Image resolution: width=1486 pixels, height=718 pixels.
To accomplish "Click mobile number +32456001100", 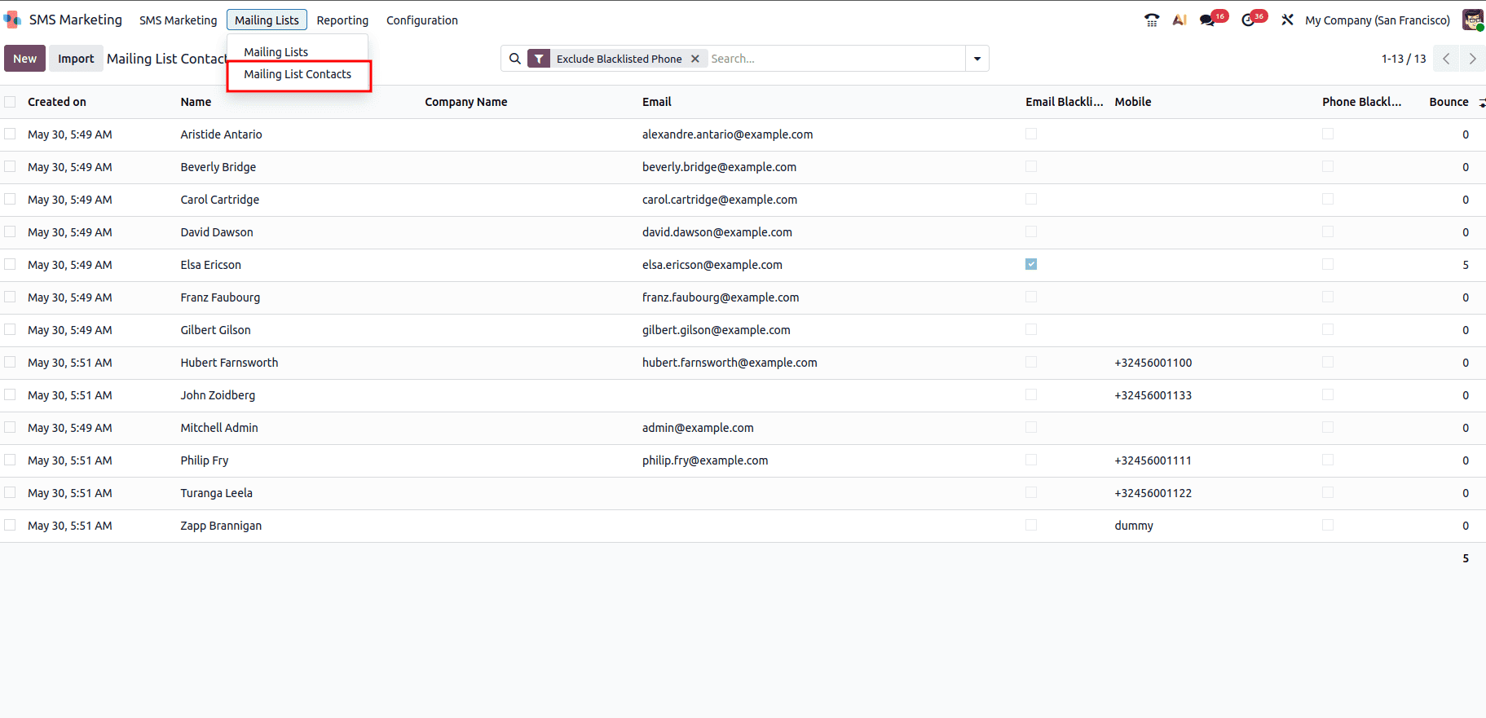I will (x=1153, y=363).
